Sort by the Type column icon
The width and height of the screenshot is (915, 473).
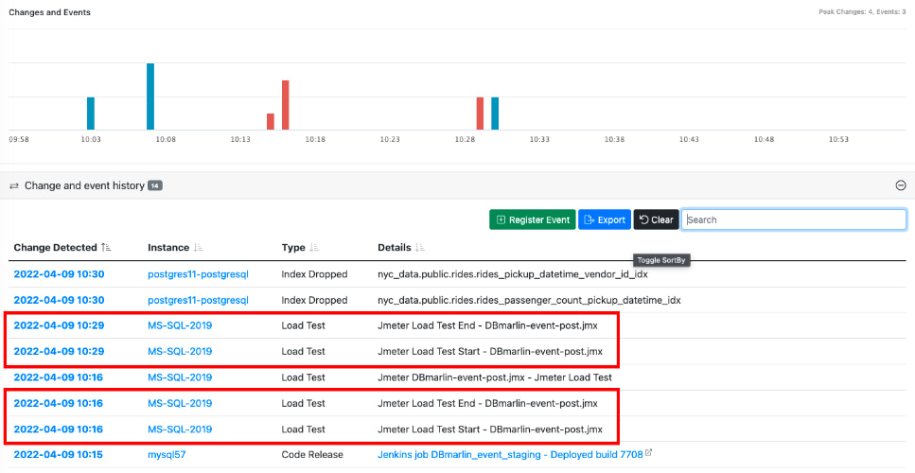(314, 248)
